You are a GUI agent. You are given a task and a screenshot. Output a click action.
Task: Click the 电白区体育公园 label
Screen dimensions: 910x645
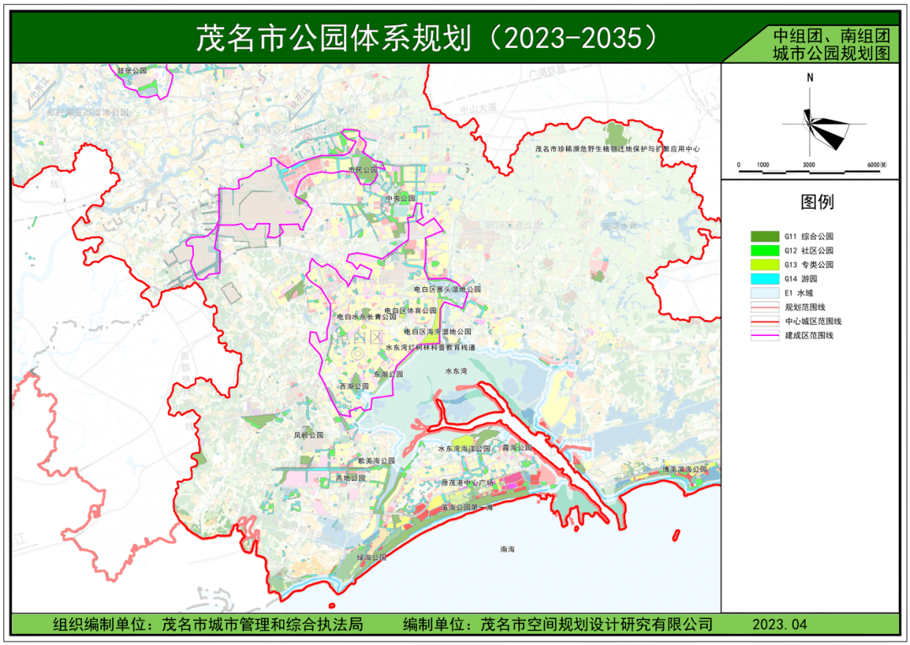pyautogui.click(x=410, y=311)
